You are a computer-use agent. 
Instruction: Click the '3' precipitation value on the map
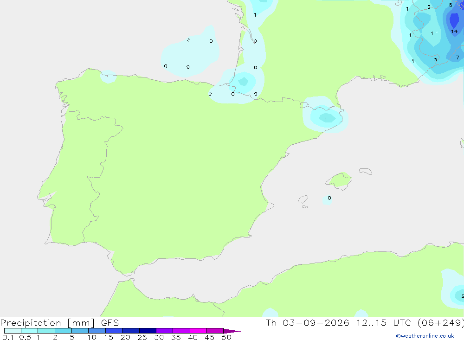435,59
